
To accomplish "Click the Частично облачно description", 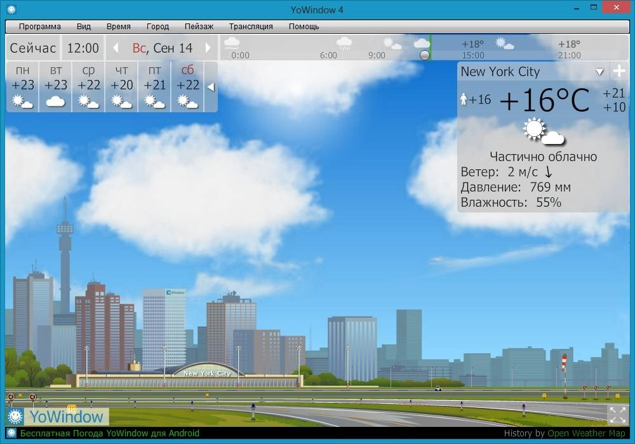I will [x=543, y=157].
